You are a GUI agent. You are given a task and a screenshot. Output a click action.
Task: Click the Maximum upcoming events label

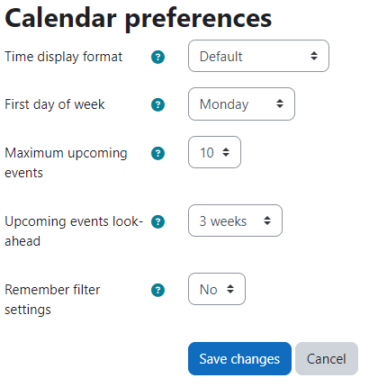[x=66, y=163]
